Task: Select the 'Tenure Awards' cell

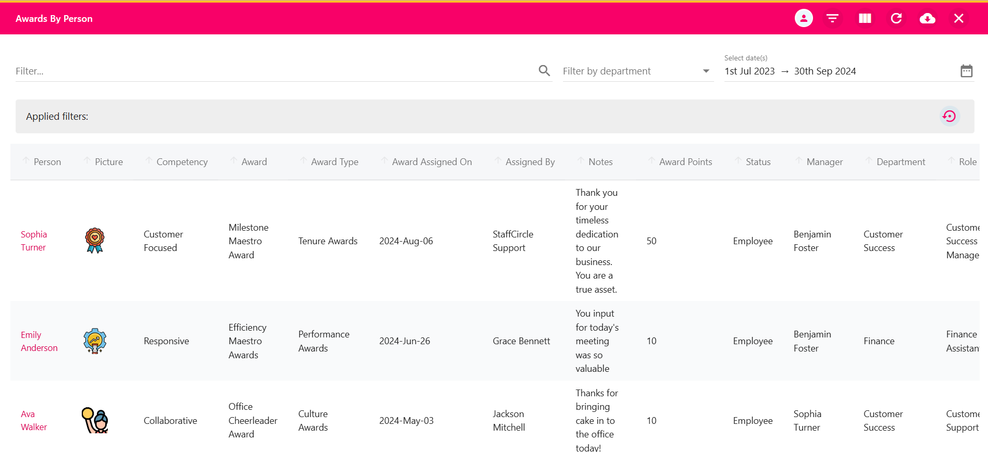Action: pyautogui.click(x=328, y=241)
